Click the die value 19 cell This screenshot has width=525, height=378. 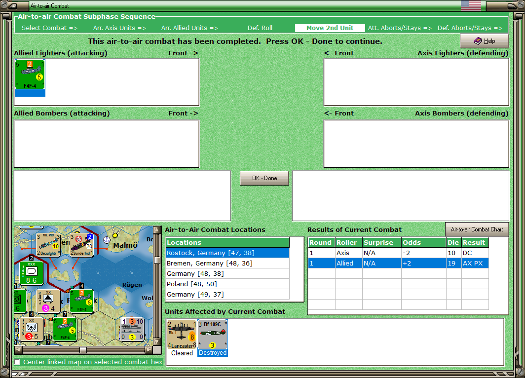pos(453,263)
